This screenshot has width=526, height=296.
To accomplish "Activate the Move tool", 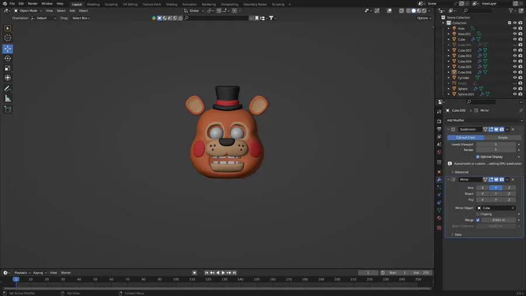I will click(x=8, y=49).
